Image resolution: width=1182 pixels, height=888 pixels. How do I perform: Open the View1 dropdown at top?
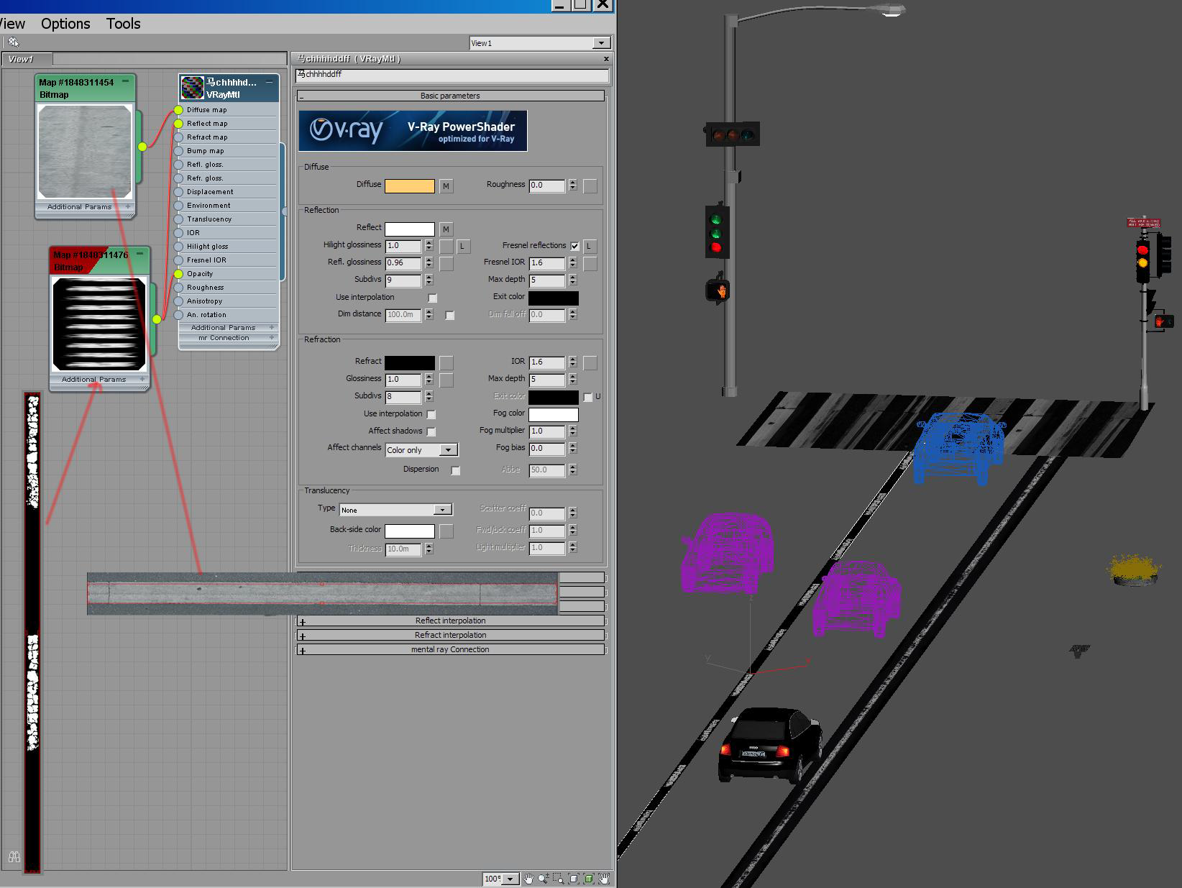point(601,43)
